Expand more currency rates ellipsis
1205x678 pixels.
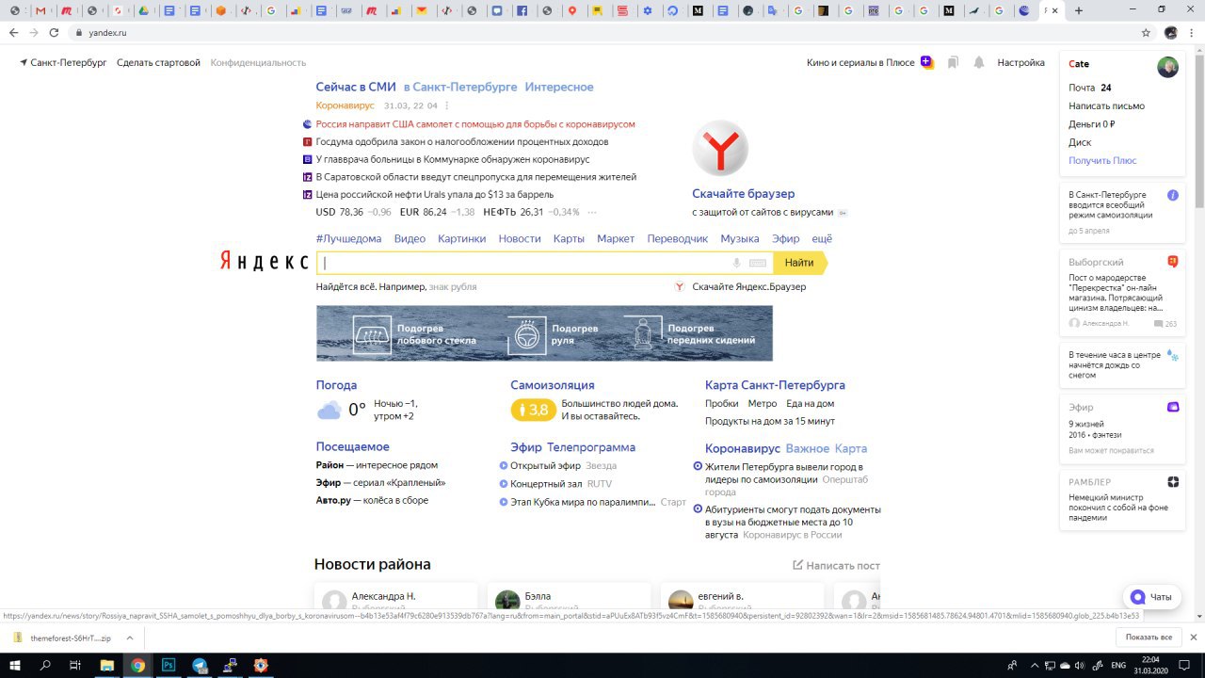(x=591, y=212)
